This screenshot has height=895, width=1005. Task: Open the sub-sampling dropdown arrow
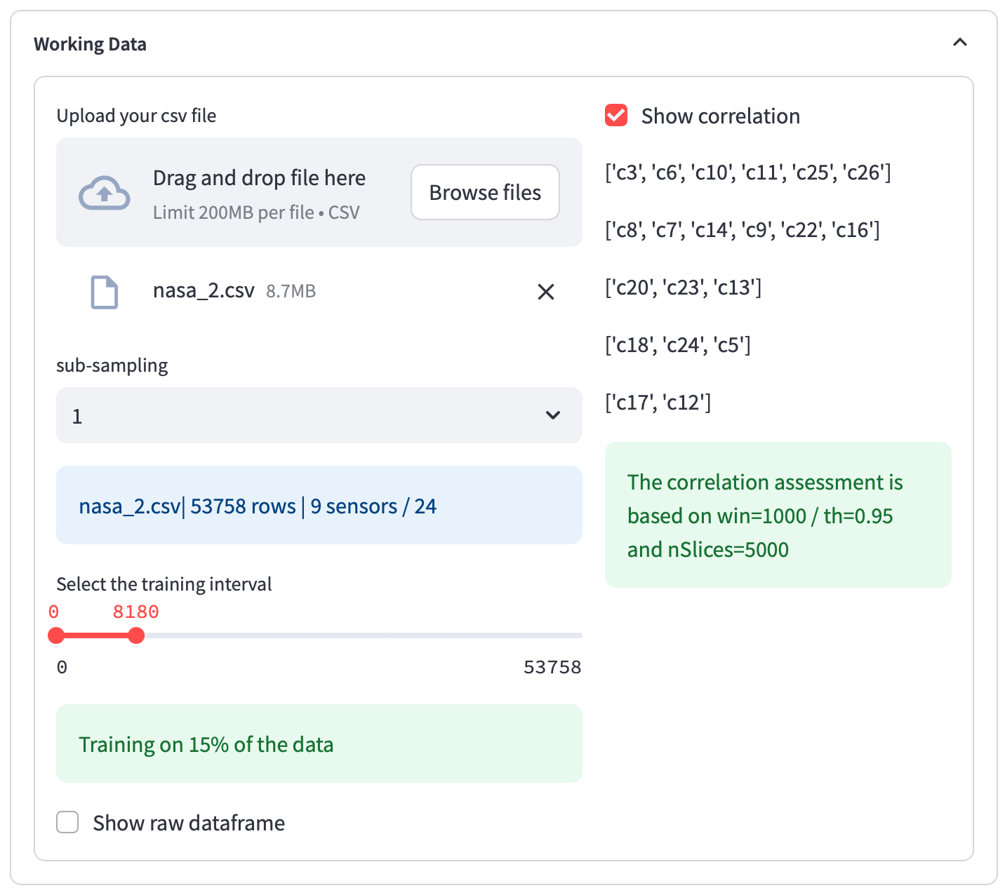(x=553, y=415)
